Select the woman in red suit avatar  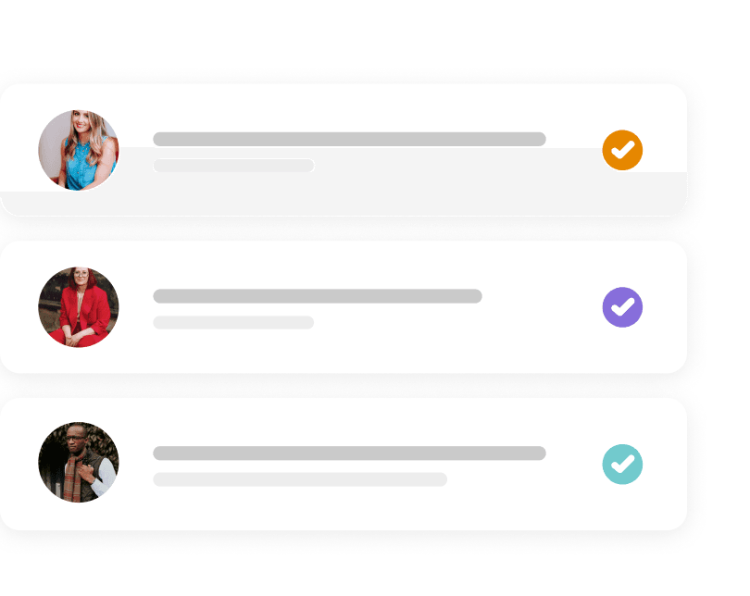(79, 307)
